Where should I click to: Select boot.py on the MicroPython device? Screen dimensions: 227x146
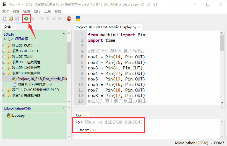click(x=18, y=116)
